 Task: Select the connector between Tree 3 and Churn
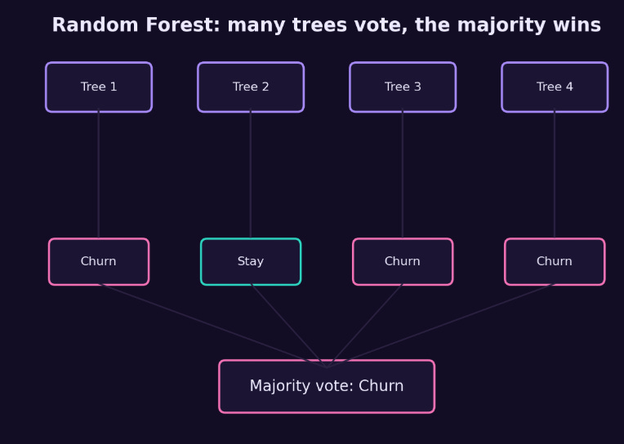[403, 175]
